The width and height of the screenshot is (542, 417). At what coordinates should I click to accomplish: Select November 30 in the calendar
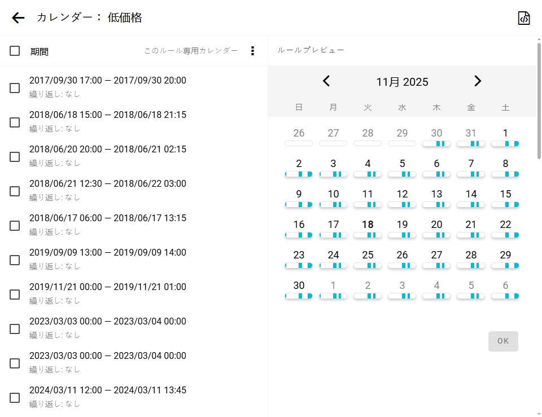[299, 286]
